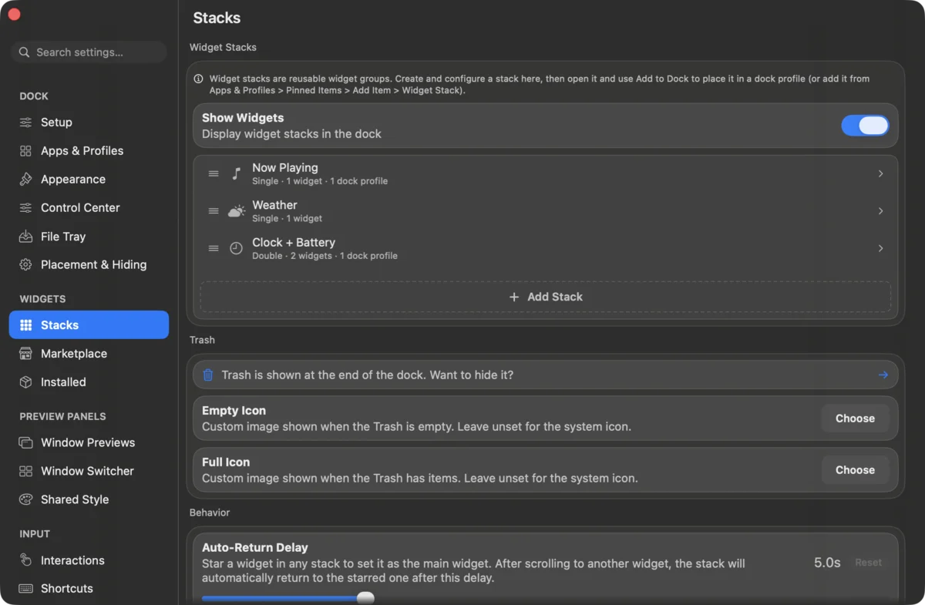Click 'Double · 2 widgets · 1 dock profile' text
The width and height of the screenshot is (925, 605).
[x=325, y=256]
